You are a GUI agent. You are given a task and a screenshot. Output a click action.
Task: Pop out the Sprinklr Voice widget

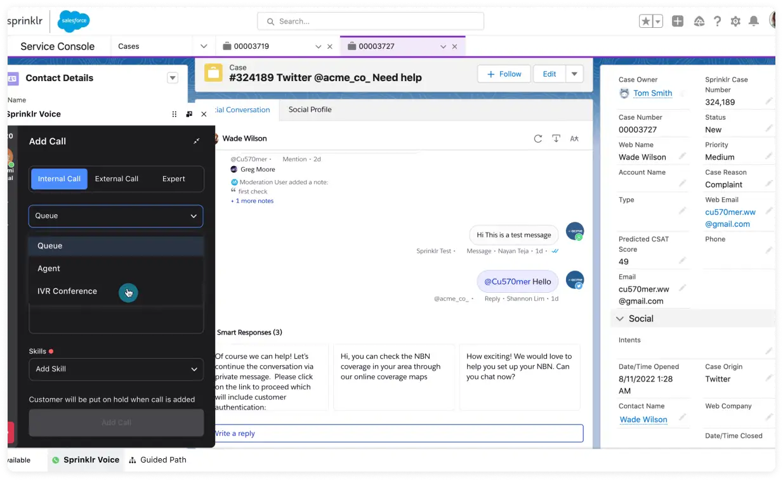coord(189,114)
